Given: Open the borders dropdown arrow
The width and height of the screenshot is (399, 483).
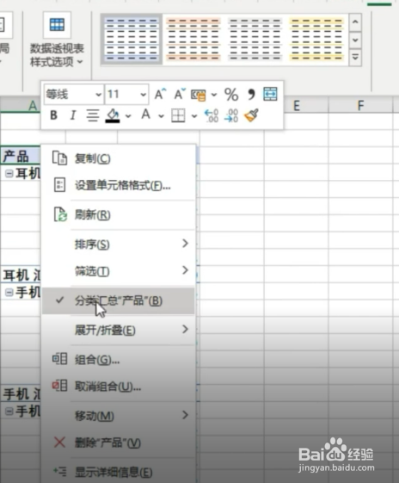Looking at the screenshot, I should [x=194, y=116].
